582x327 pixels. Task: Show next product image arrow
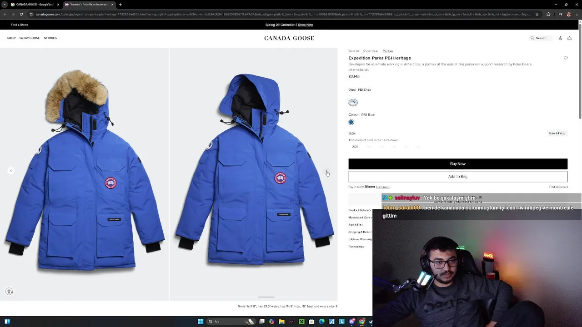point(326,172)
